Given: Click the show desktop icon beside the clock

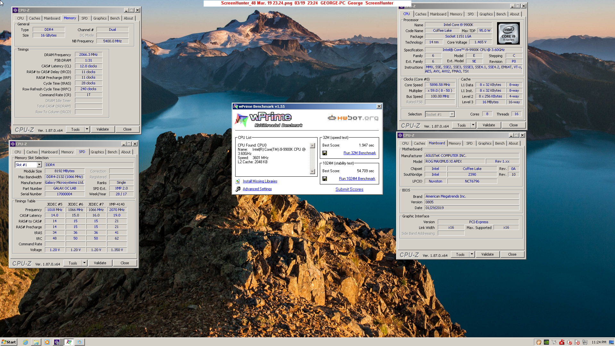Looking at the screenshot, I should coord(611,342).
